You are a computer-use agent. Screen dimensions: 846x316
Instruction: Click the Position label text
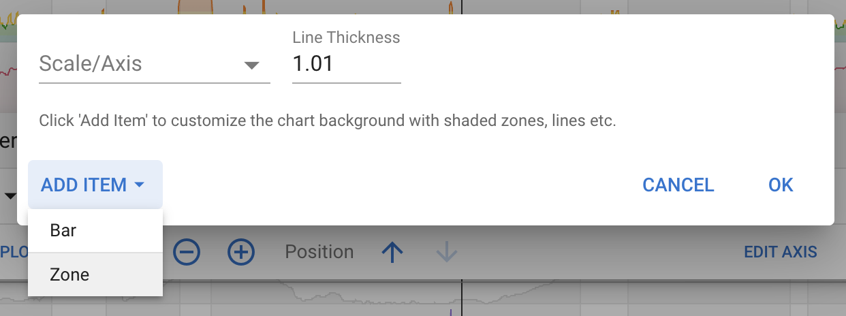(x=319, y=252)
